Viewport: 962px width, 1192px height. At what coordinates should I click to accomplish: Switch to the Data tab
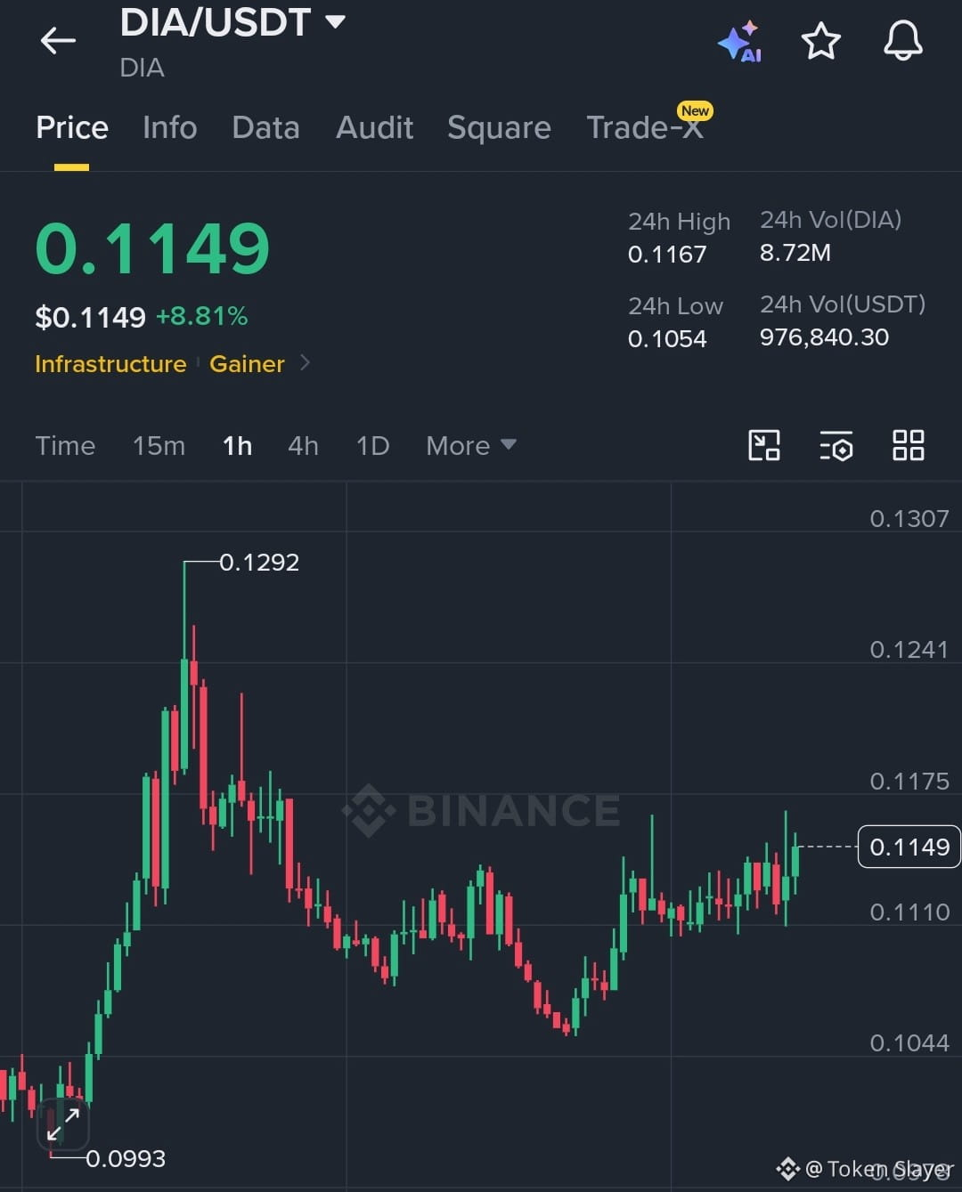pos(265,127)
